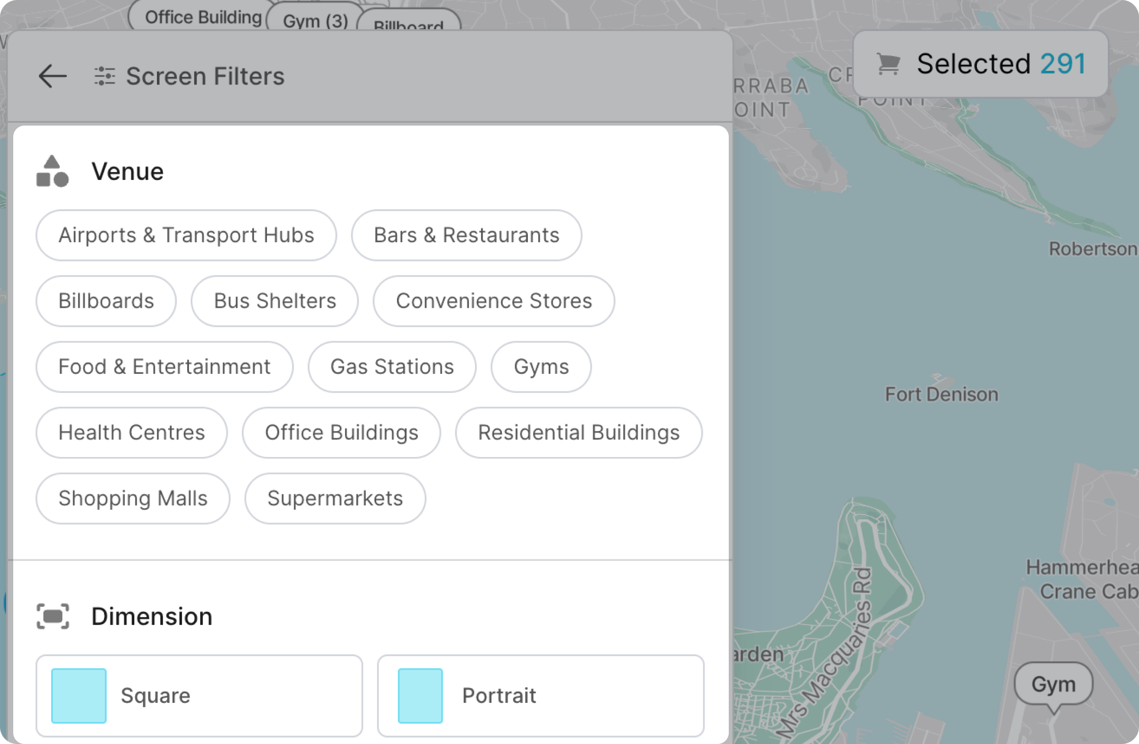The image size is (1139, 744).
Task: Toggle Airports & Transport Hubs venue filter
Action: click(186, 235)
